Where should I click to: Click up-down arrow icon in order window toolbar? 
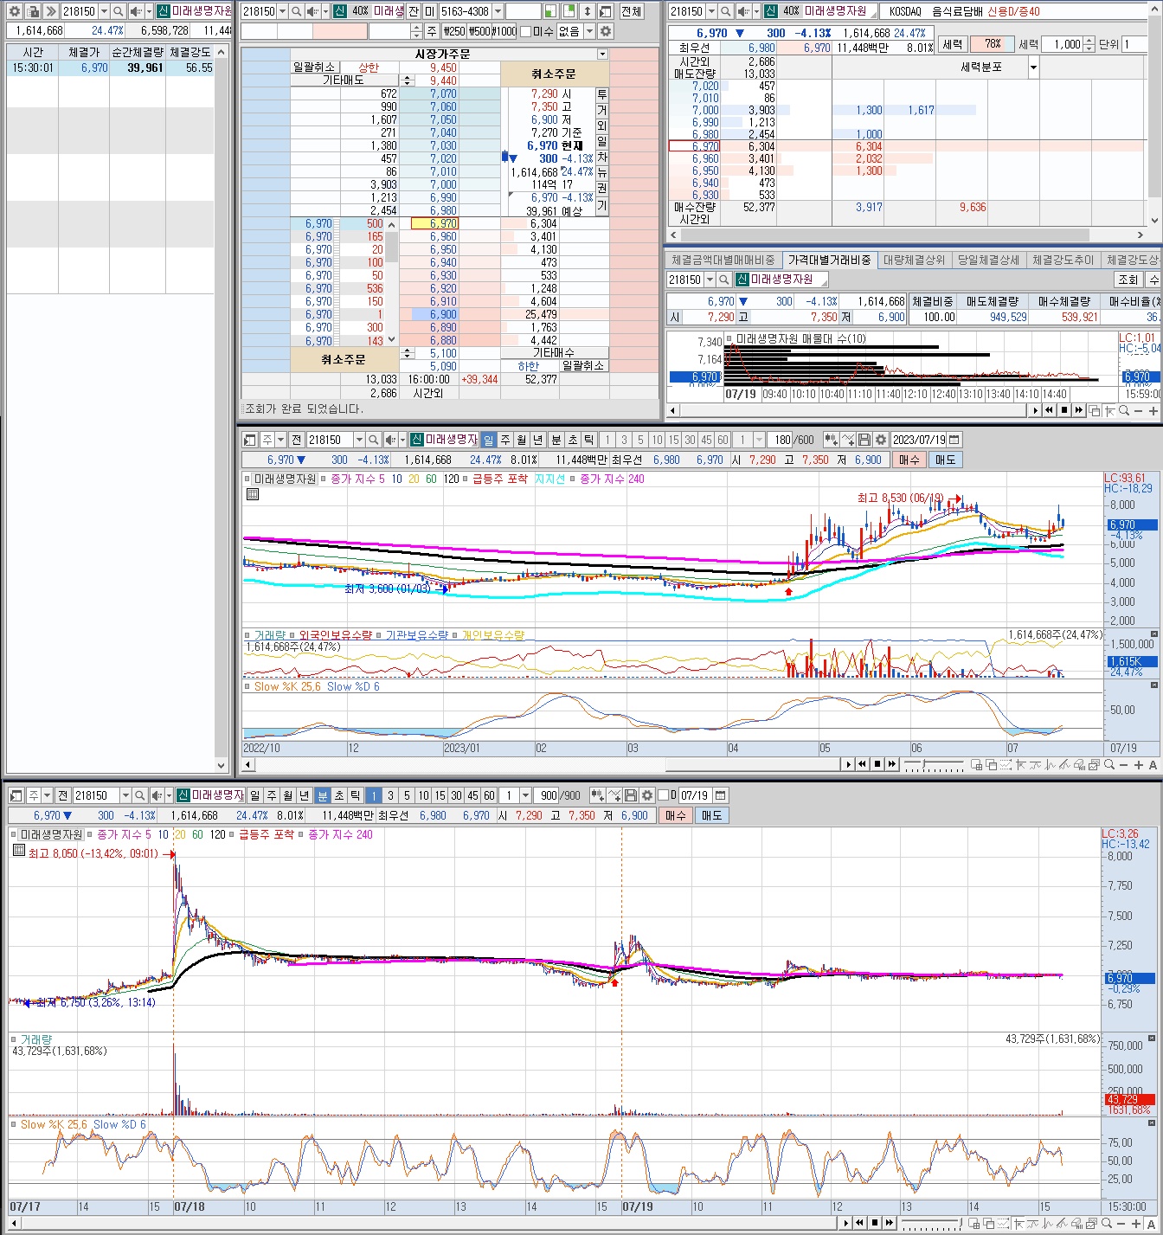[x=588, y=11]
